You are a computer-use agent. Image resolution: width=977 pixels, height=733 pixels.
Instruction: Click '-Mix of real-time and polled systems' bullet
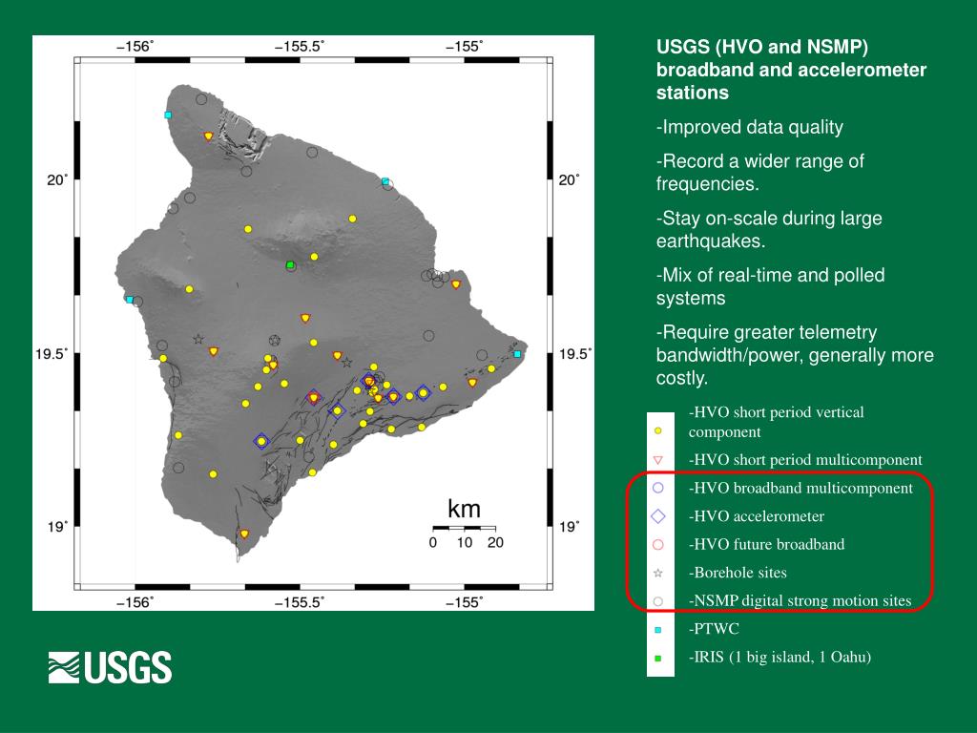click(x=770, y=286)
